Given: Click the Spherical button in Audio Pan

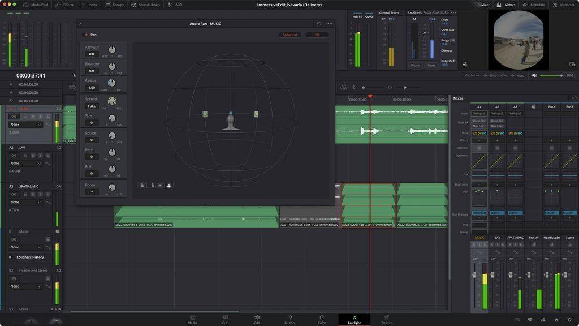Looking at the screenshot, I should point(289,35).
